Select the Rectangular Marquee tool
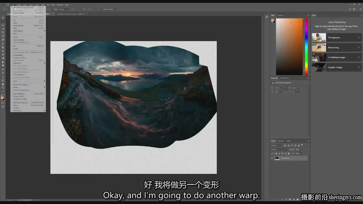 click(3, 22)
